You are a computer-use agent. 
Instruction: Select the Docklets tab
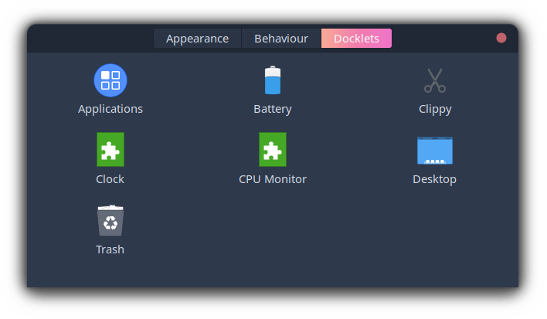356,39
